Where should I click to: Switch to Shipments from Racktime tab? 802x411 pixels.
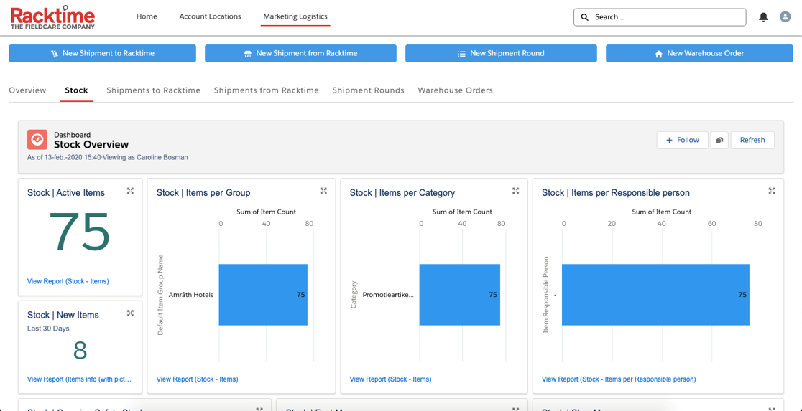267,90
